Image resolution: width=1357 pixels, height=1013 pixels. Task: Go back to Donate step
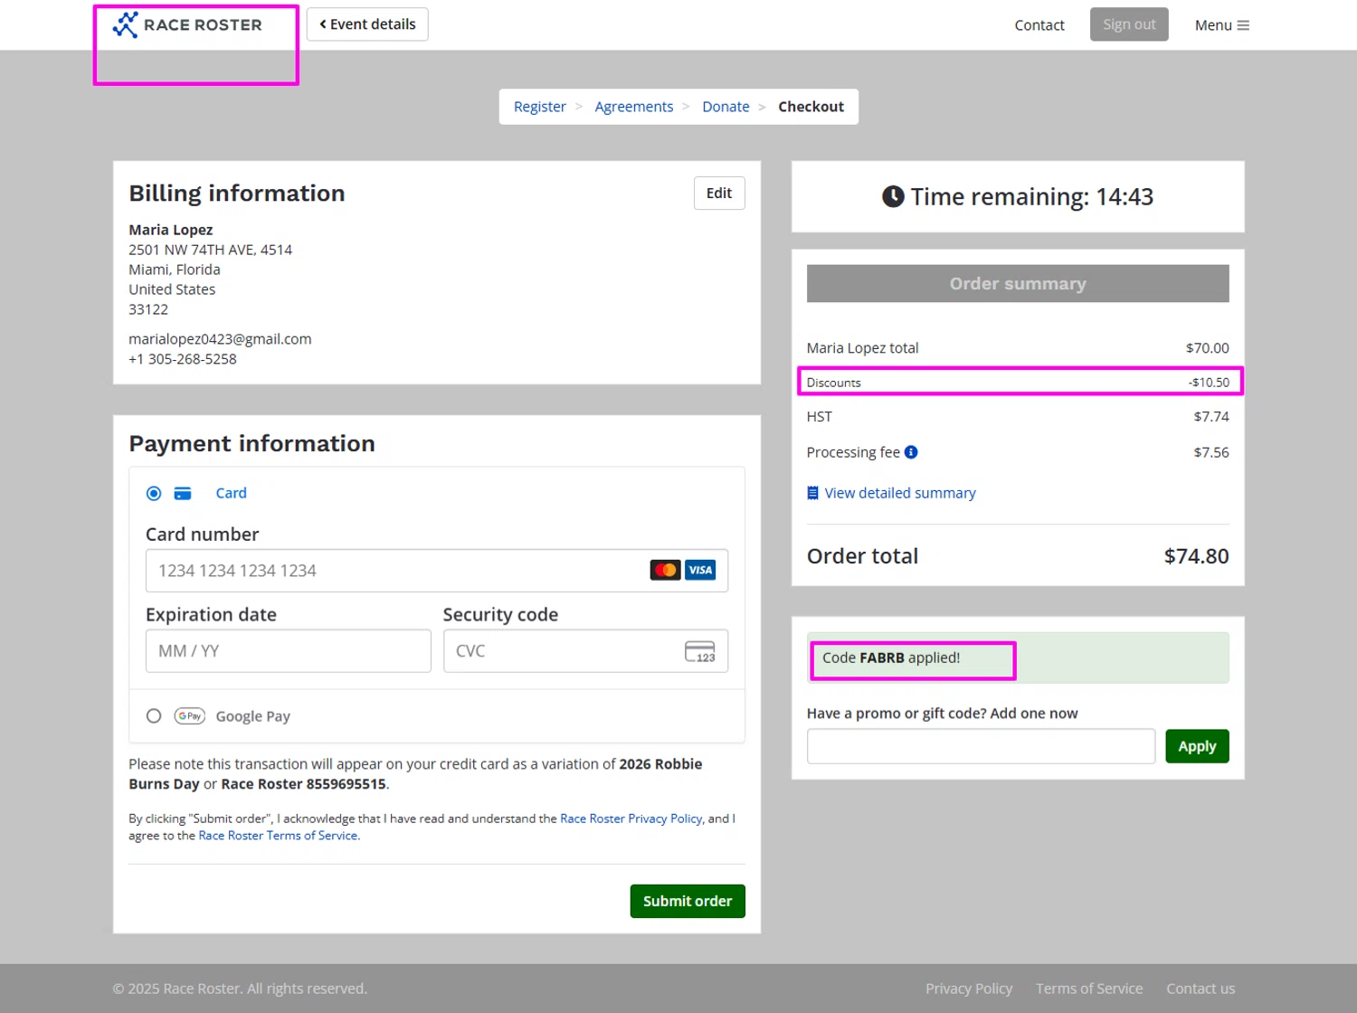pos(726,107)
